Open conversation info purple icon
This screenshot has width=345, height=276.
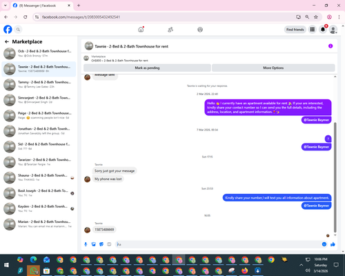(x=331, y=46)
